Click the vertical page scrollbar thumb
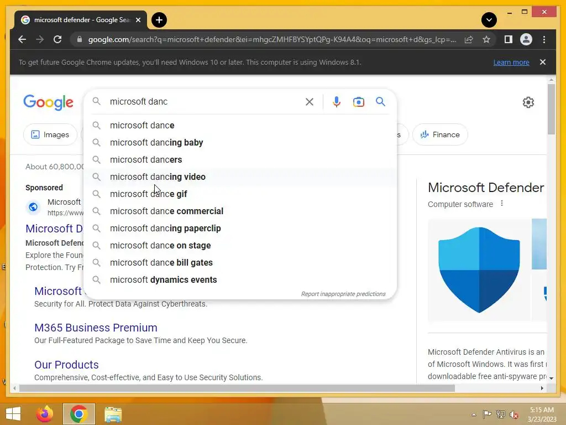 (551, 109)
